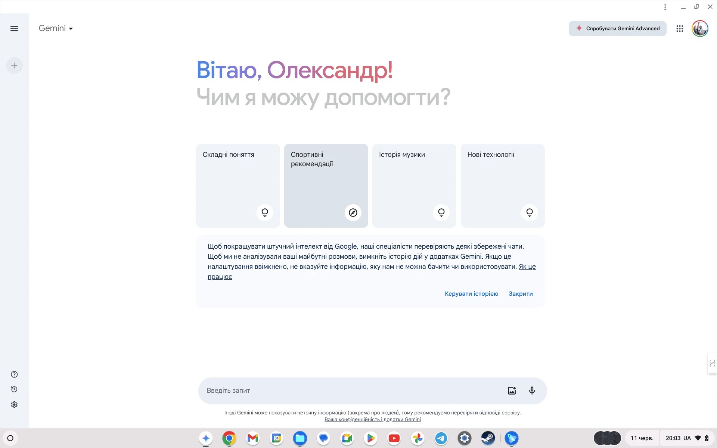
Task: Click the Введіть запит input field
Action: pyautogui.click(x=351, y=391)
